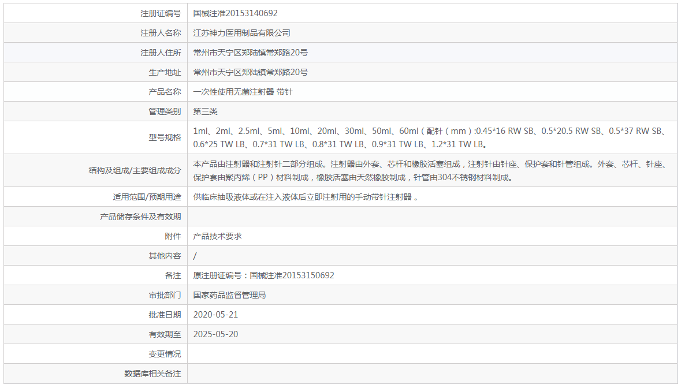Select the structure description starting with 本产品由注射器
Viewport: 685px width, 388px height.
coord(430,171)
